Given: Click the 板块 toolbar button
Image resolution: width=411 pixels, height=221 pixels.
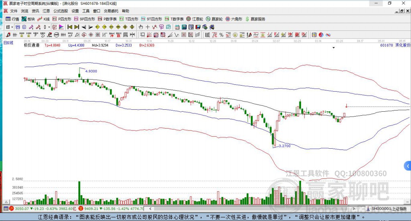Looking at the screenshot, I should (x=28, y=19).
